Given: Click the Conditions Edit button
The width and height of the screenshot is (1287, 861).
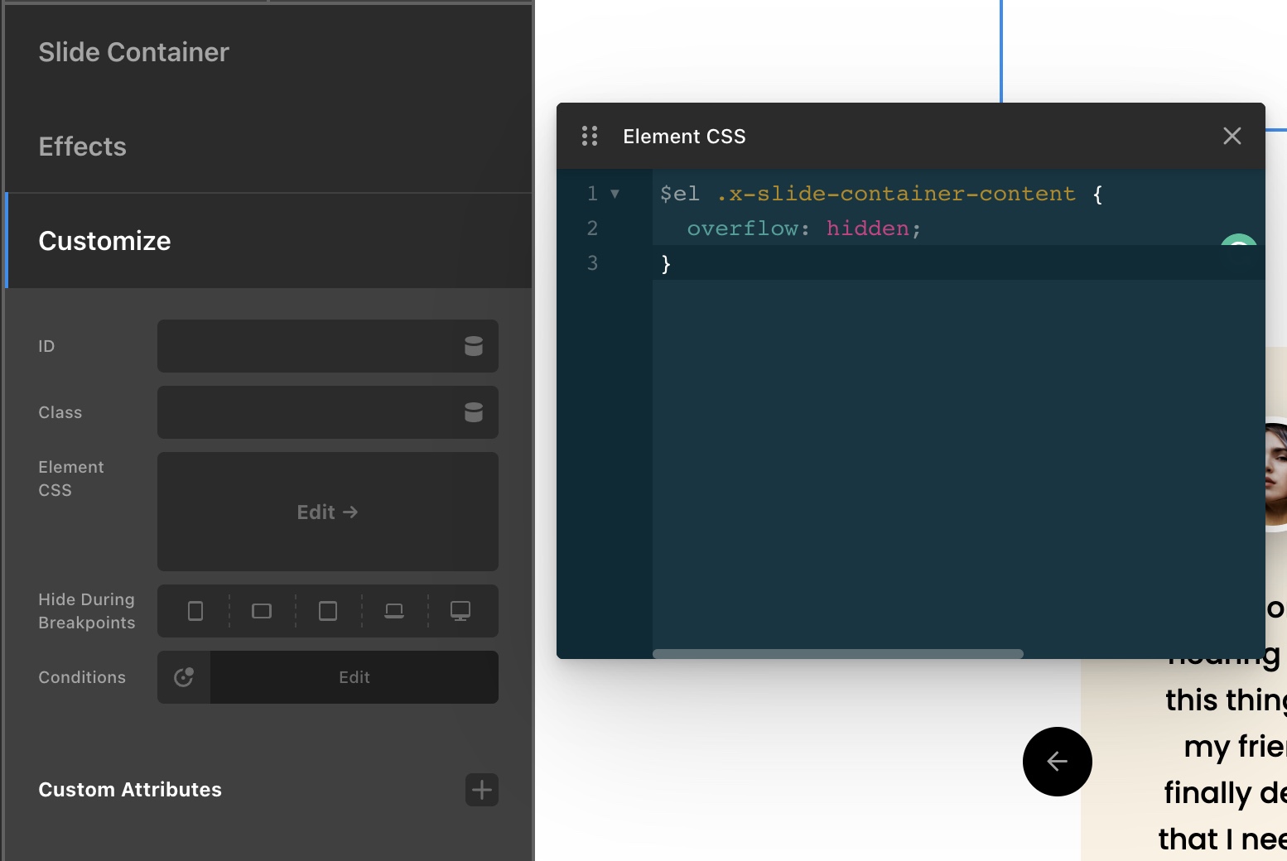Looking at the screenshot, I should click(x=354, y=677).
